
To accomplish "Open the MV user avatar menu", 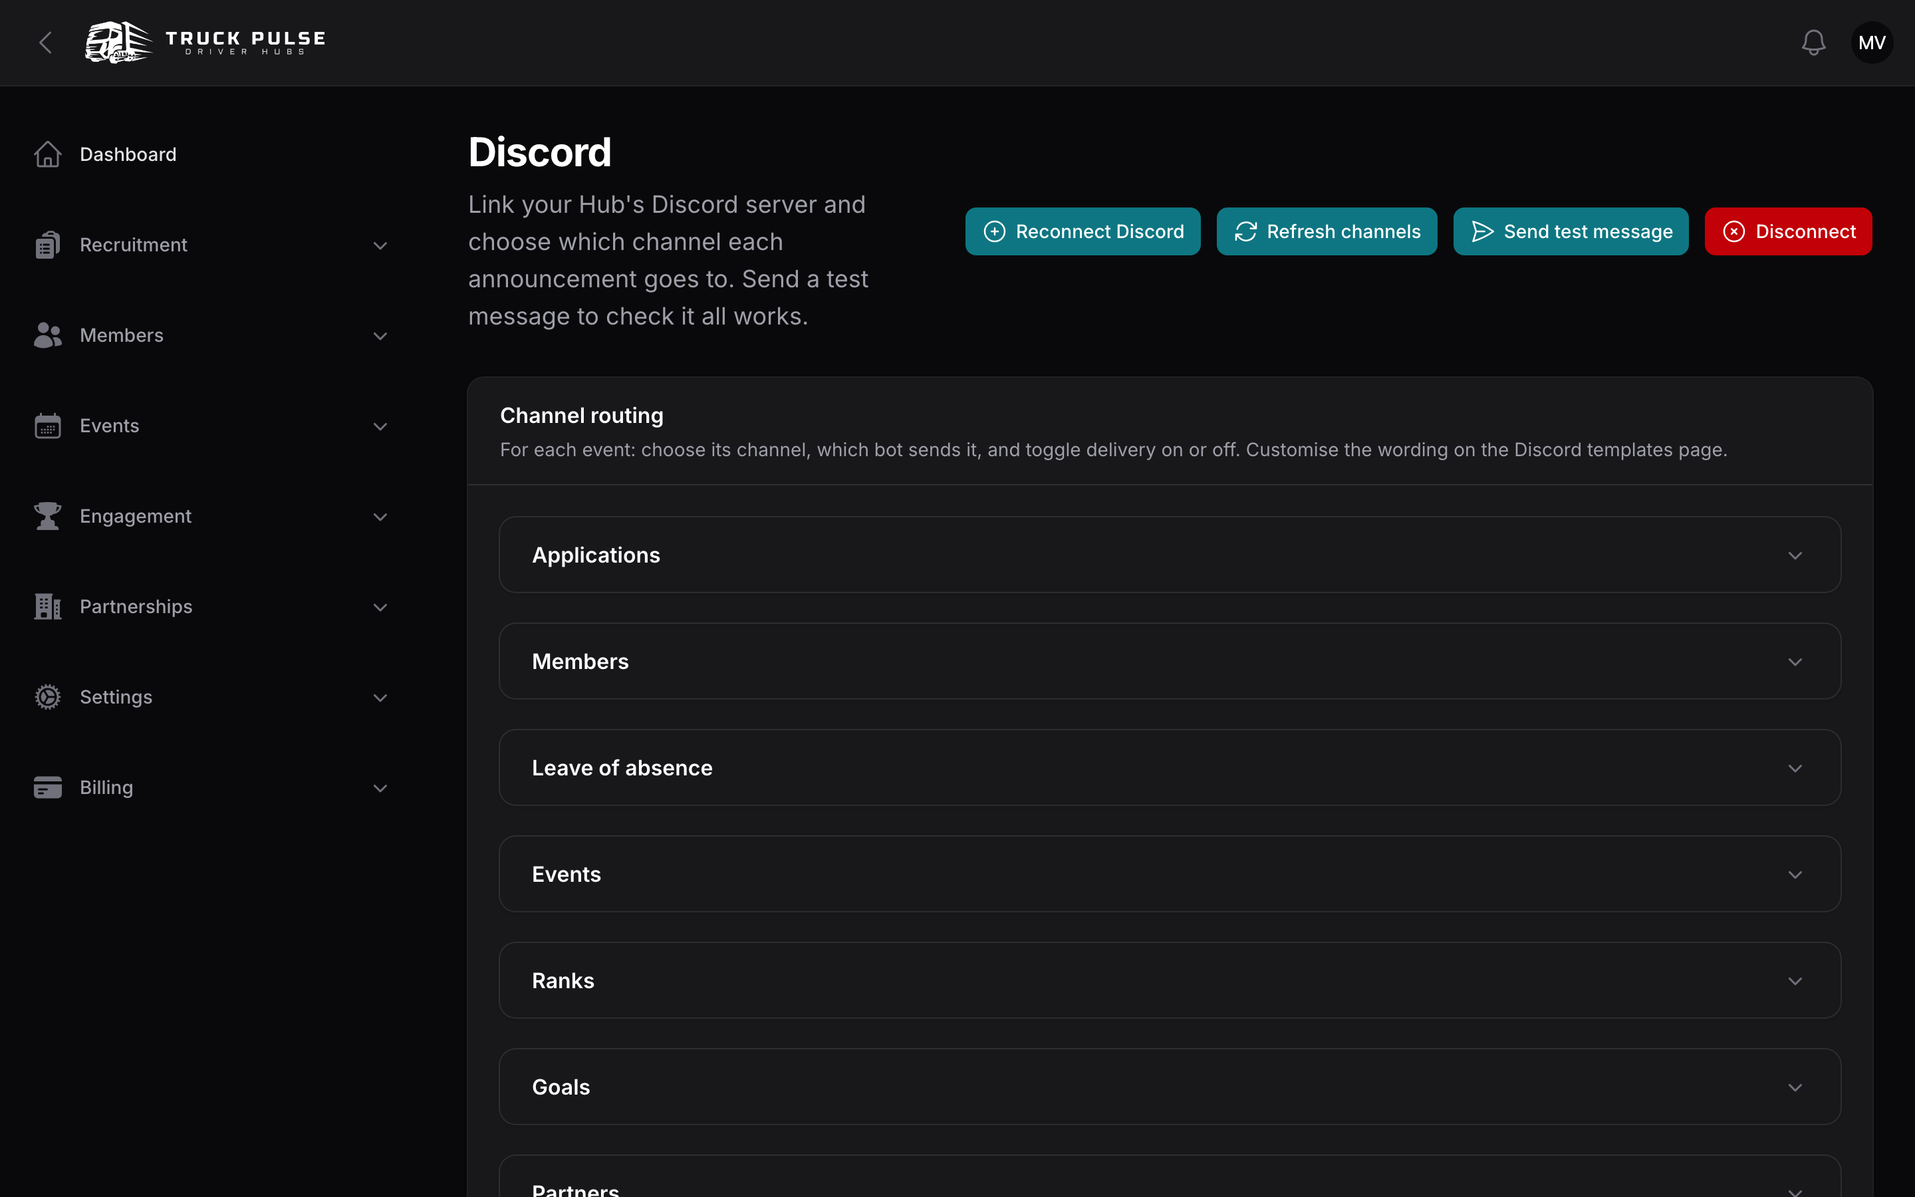I will pos(1872,43).
